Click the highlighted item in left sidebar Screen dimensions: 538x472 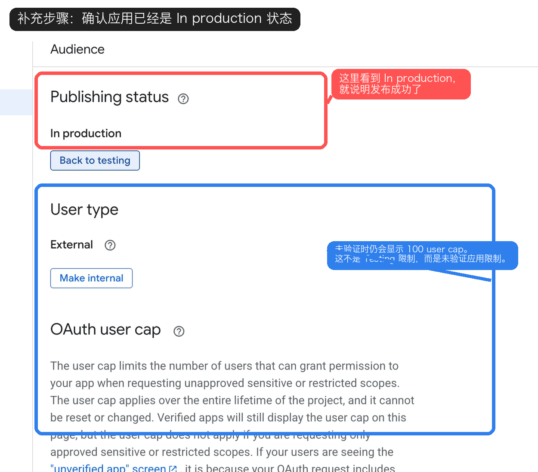pos(16,102)
